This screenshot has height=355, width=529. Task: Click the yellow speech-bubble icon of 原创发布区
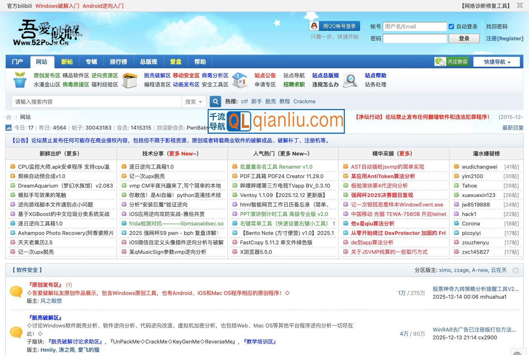click(x=17, y=291)
